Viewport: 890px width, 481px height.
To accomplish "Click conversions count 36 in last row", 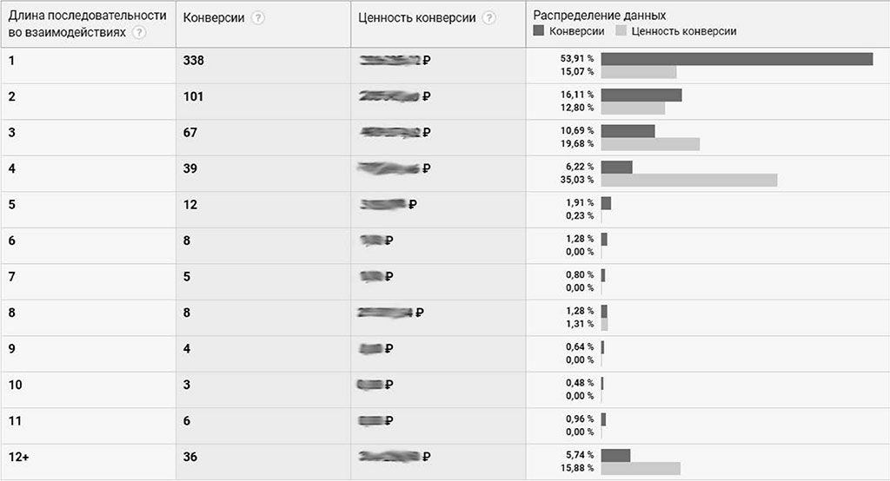I will click(x=190, y=458).
